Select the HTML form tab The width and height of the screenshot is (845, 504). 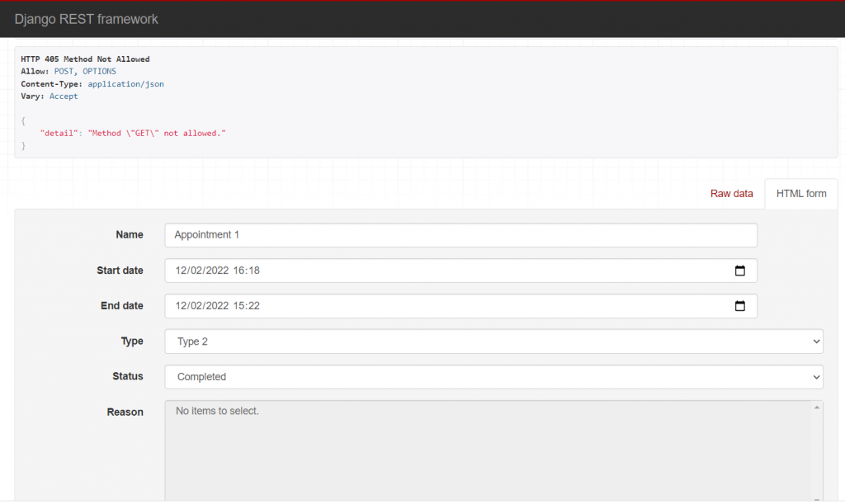click(800, 194)
